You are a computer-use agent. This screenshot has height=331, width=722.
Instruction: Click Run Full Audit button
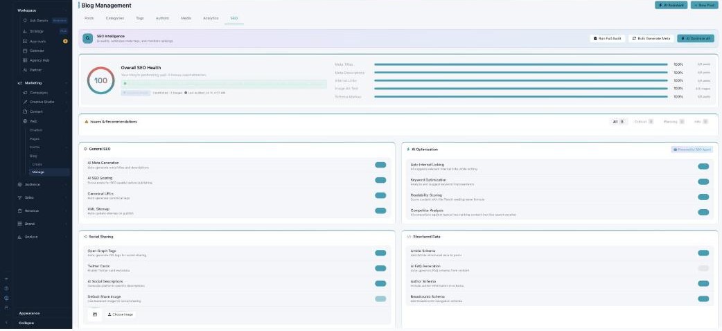pos(608,39)
